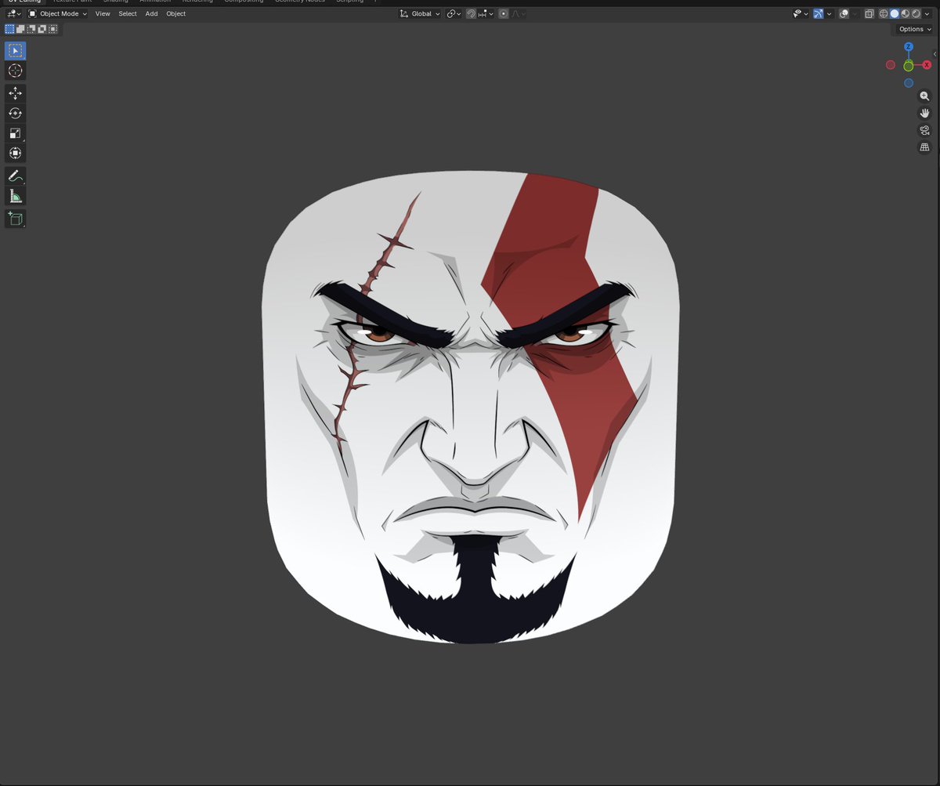This screenshot has height=786, width=940.
Task: Set selection mode to Invert
Action: pos(42,29)
